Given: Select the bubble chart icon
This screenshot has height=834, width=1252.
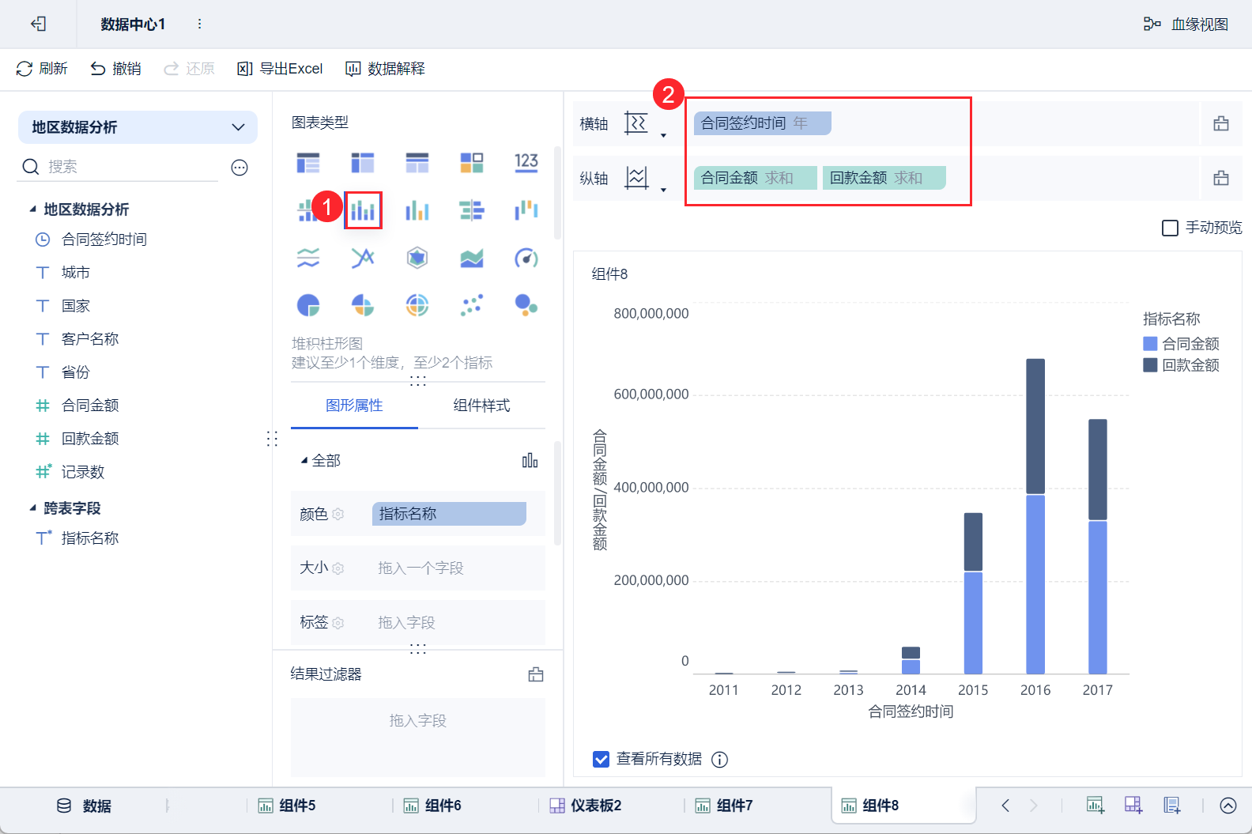Looking at the screenshot, I should point(526,305).
